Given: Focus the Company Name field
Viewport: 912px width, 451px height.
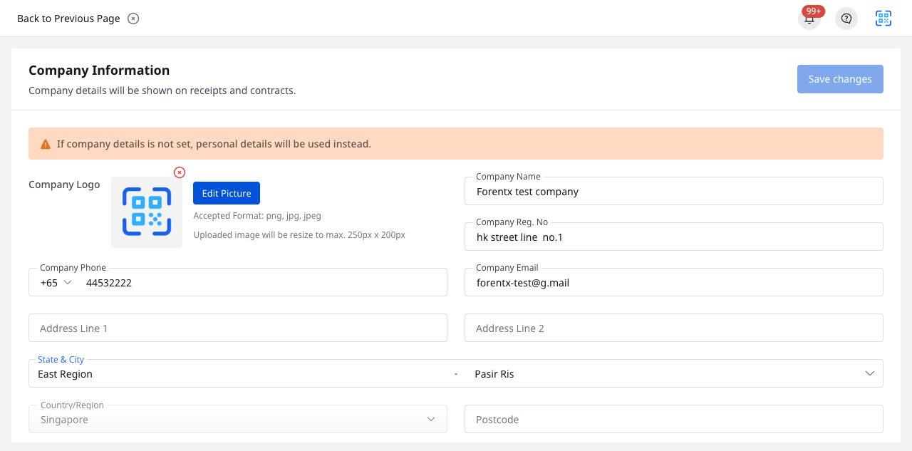Looking at the screenshot, I should pos(674,191).
